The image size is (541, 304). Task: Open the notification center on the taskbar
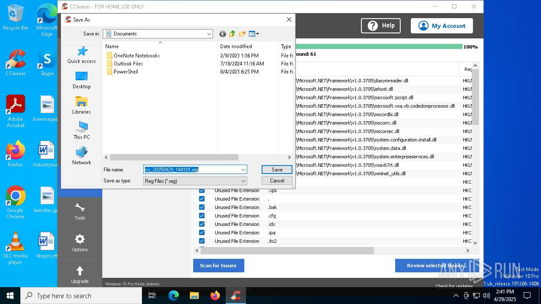pos(527,296)
